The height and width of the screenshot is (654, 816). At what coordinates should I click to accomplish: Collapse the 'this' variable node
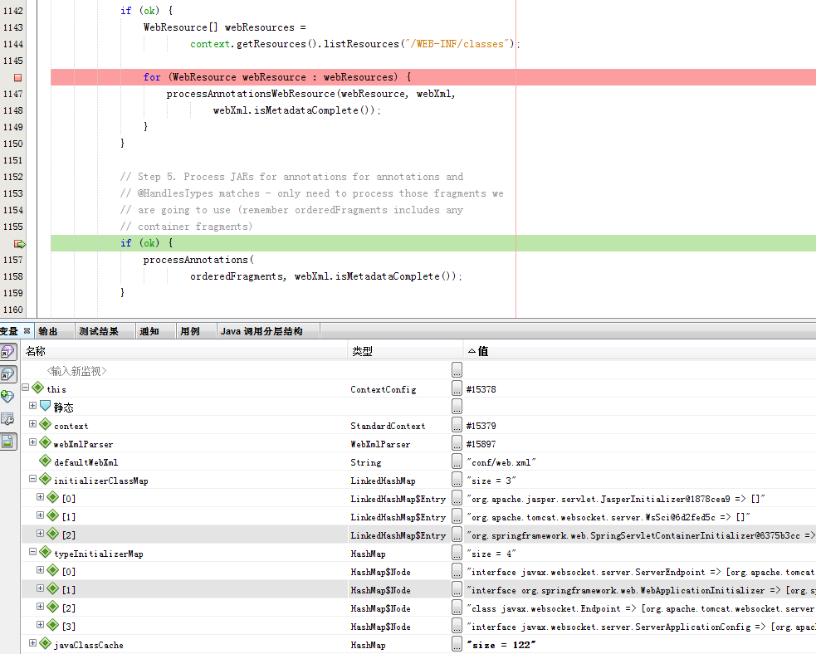tap(25, 388)
